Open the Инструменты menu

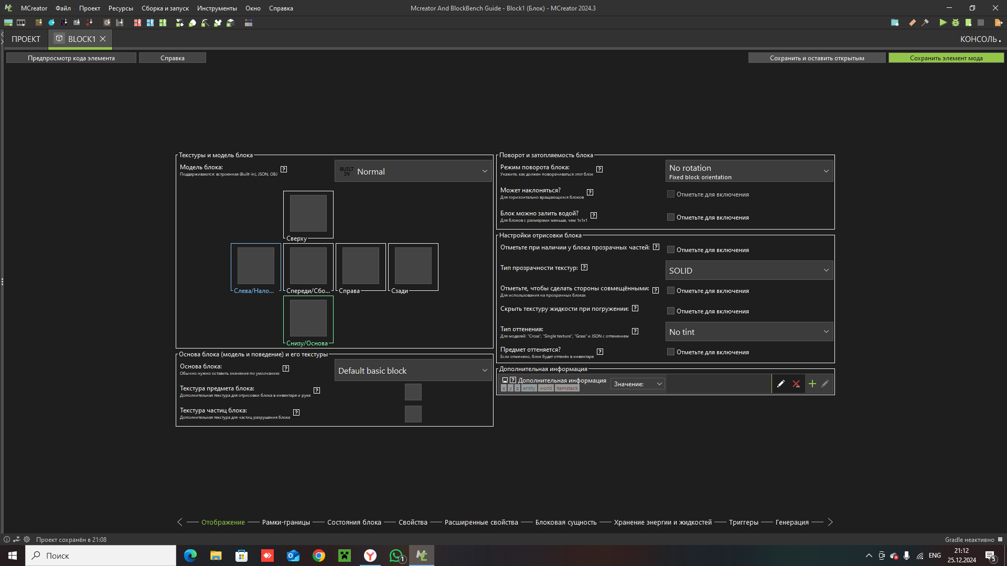(x=217, y=8)
